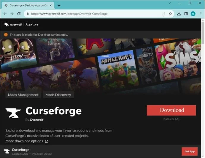The image size is (205, 158).
Task: Select the Curseforge browser tab
Action: (x=27, y=5)
